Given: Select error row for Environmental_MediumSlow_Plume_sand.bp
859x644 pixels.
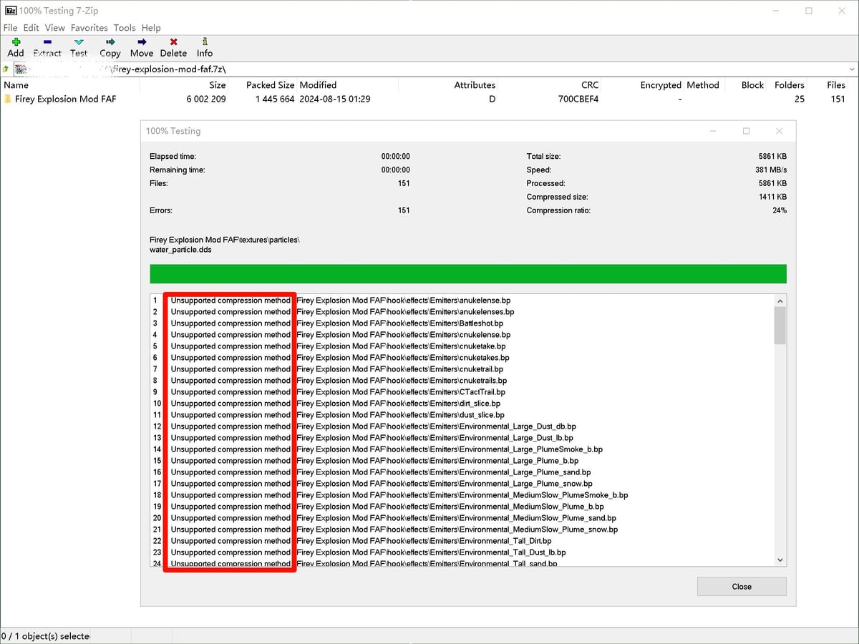Looking at the screenshot, I should pyautogui.click(x=462, y=518).
